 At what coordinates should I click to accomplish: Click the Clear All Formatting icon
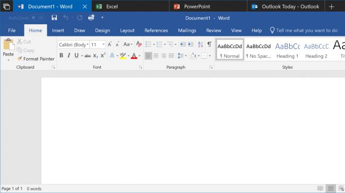tap(139, 44)
